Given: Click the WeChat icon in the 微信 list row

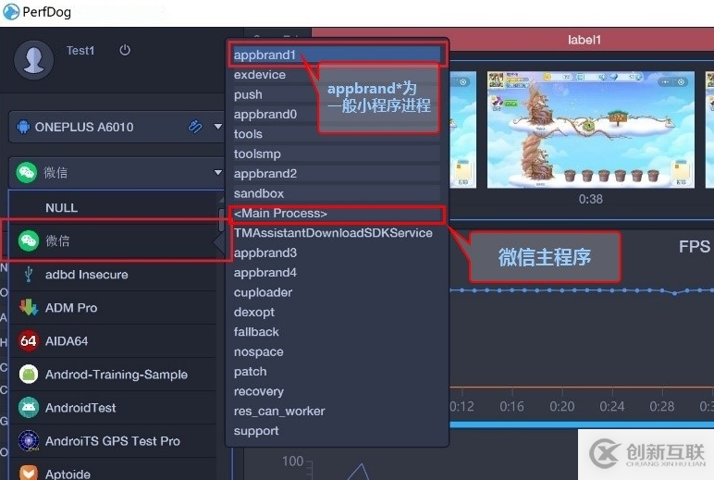Looking at the screenshot, I should click(29, 240).
